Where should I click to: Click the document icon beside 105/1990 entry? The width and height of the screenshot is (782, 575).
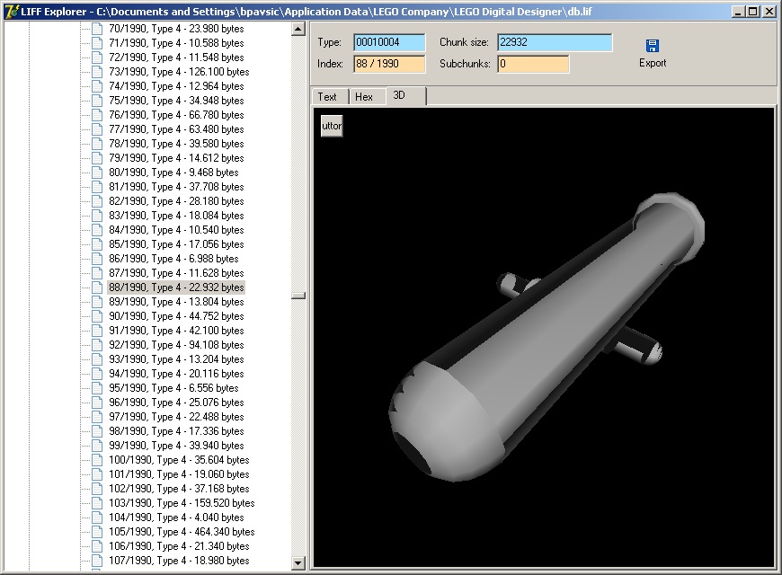(98, 532)
